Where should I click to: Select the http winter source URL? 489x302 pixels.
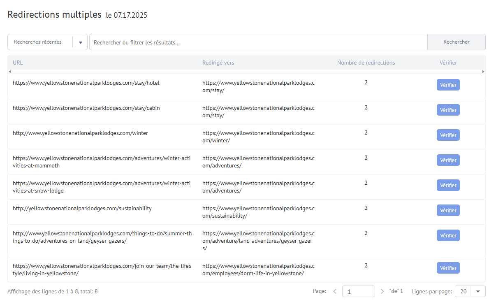(x=80, y=133)
